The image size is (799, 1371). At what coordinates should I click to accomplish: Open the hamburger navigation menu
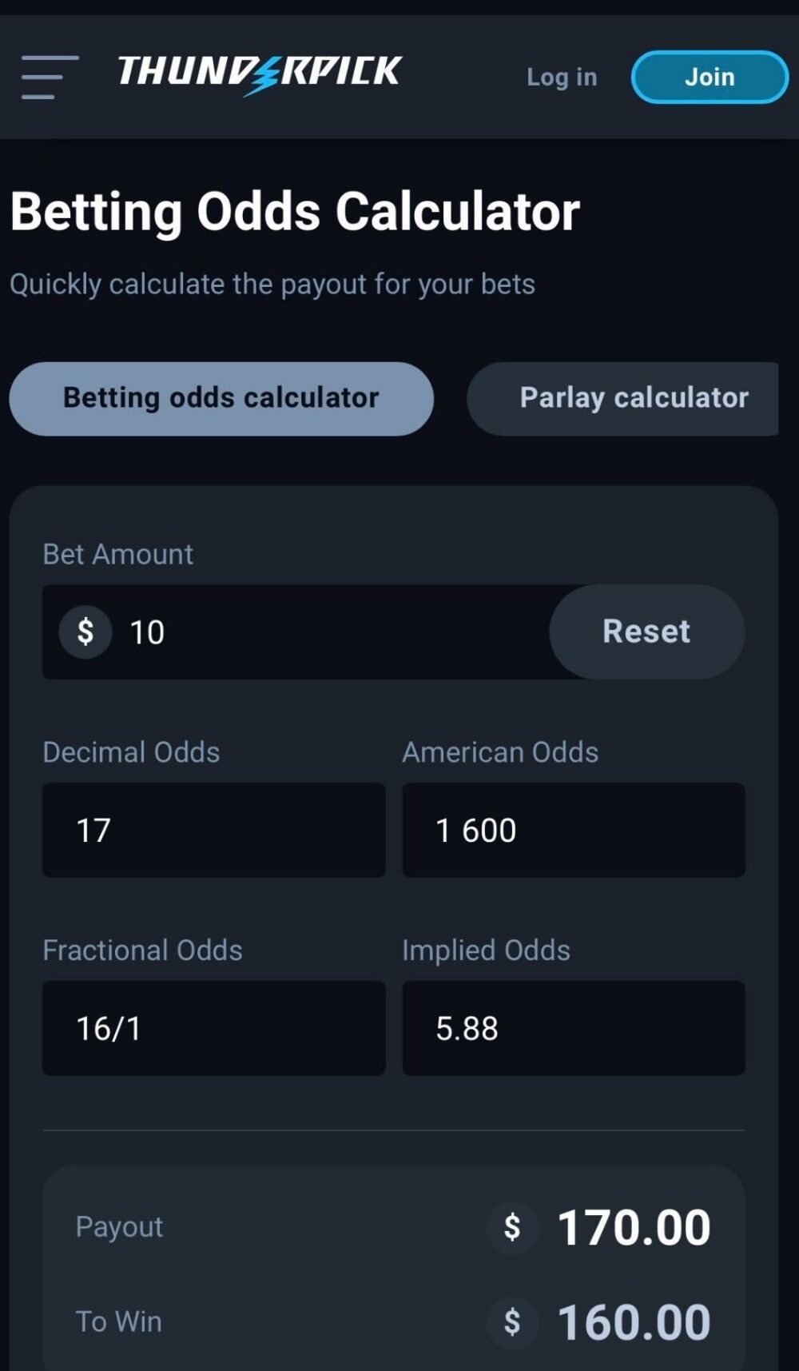pyautogui.click(x=50, y=77)
